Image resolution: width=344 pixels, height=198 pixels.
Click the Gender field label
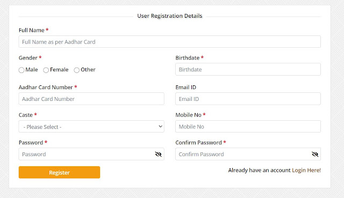pos(28,58)
